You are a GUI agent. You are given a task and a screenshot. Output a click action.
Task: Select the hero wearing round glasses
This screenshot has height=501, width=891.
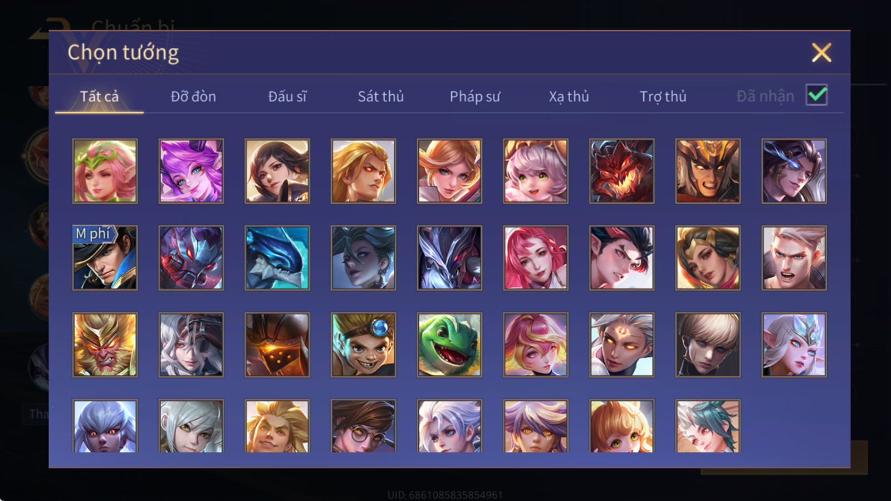[363, 426]
